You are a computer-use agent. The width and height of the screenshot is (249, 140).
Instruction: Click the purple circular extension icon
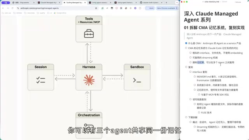tap(135, 8)
